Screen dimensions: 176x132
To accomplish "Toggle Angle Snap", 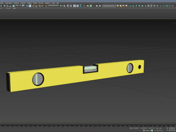I will click(x=37, y=6).
